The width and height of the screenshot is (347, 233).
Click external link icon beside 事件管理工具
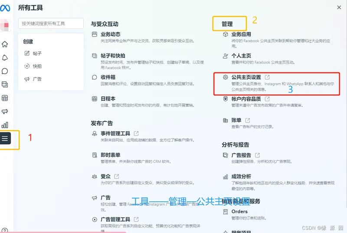coord(136,133)
